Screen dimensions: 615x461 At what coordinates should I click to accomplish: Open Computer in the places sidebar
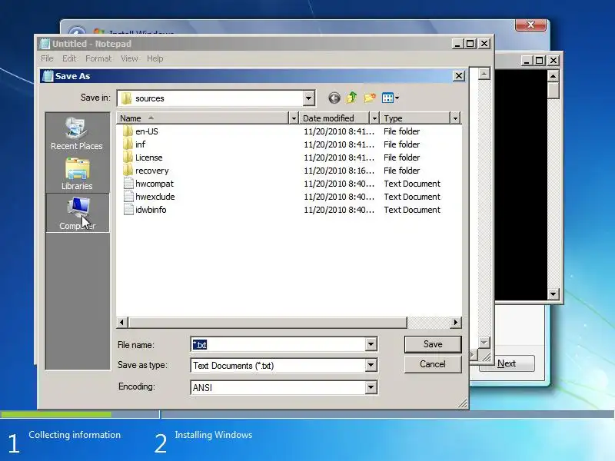pyautogui.click(x=78, y=214)
